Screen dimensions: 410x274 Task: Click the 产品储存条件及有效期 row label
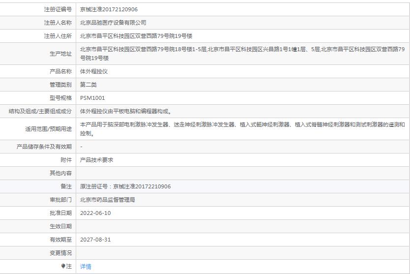[x=44, y=147]
